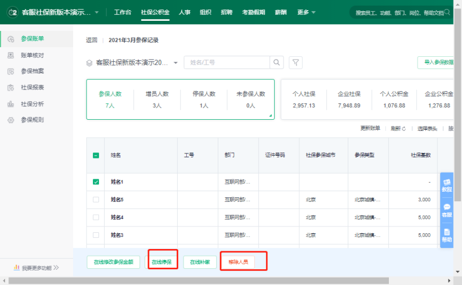Toggle the select-all header checkbox
Image resolution: width=462 pixels, height=285 pixels.
click(96, 155)
